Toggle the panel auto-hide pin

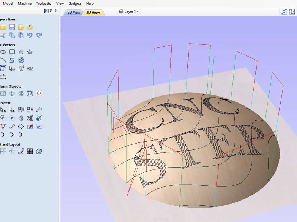pos(56,11)
